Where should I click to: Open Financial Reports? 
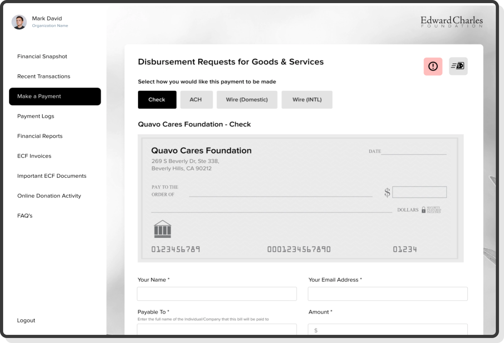point(40,136)
